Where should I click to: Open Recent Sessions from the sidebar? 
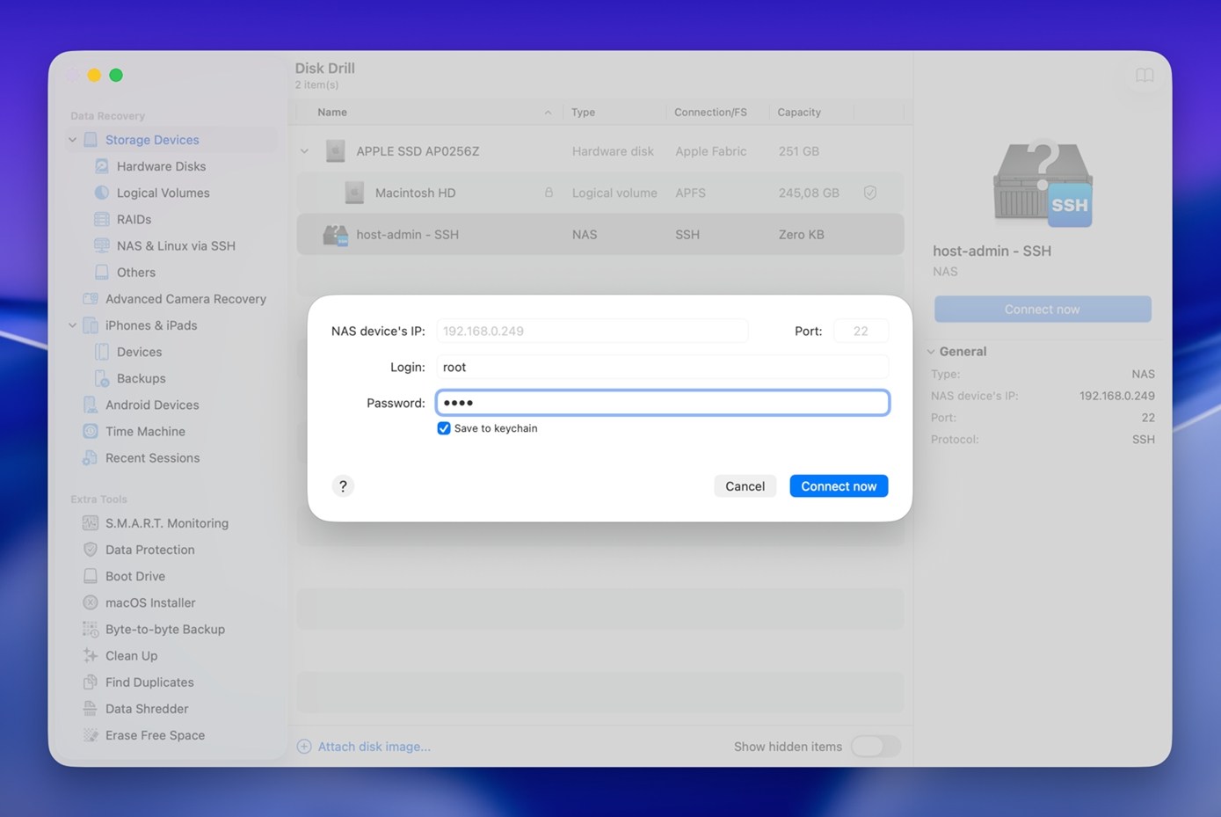click(151, 457)
